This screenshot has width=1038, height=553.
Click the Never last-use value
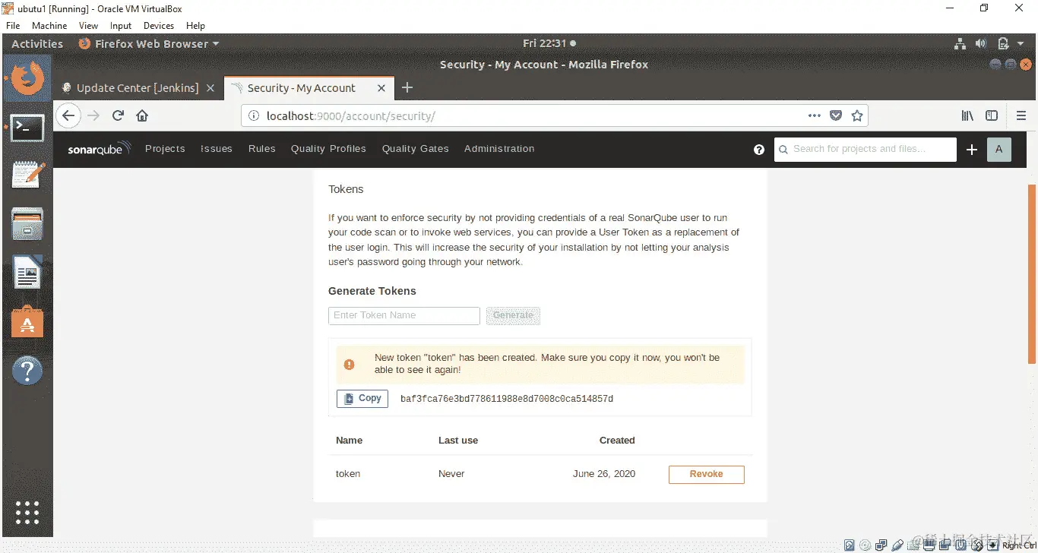[x=451, y=474]
